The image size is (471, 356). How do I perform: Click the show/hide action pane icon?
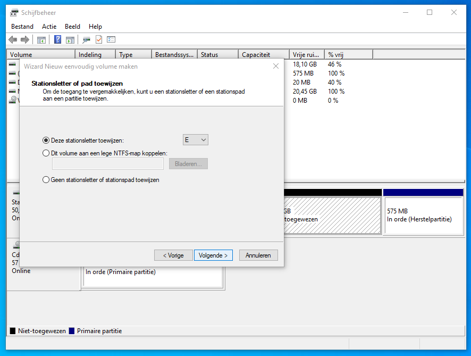coord(70,39)
